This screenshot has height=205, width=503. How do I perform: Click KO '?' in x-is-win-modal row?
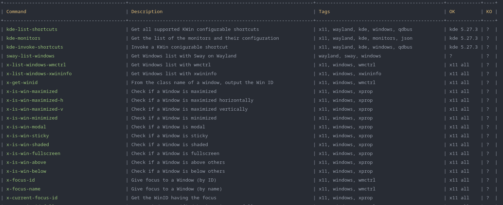coord(488,127)
